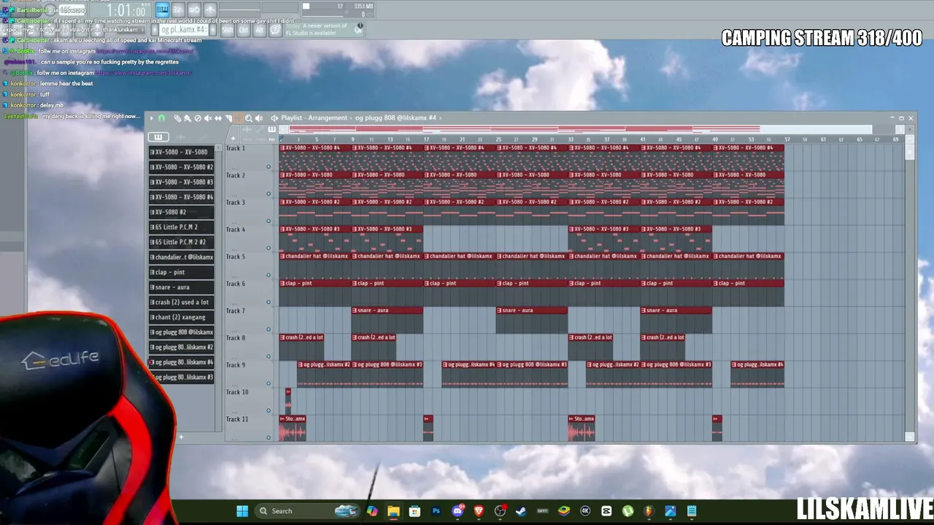Mute Track 8 with its mute dot

pyautogui.click(x=269, y=357)
